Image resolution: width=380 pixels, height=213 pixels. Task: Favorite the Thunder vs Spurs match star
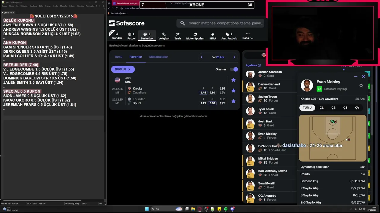click(233, 101)
